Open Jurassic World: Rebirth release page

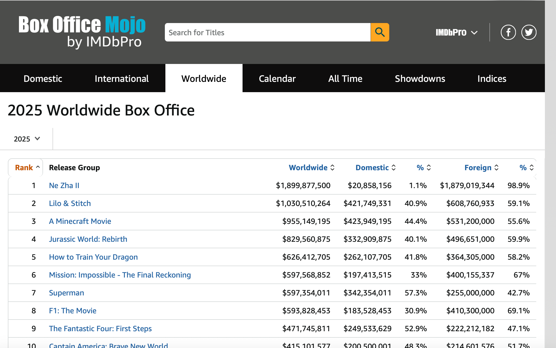(x=88, y=239)
